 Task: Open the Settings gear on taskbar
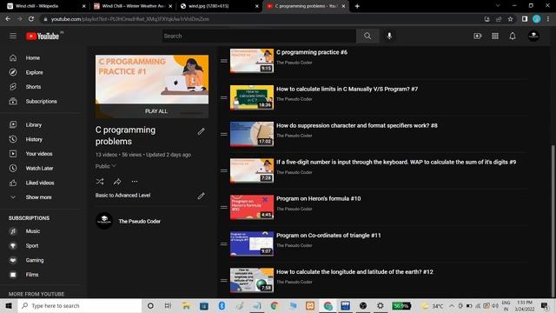tap(381, 305)
